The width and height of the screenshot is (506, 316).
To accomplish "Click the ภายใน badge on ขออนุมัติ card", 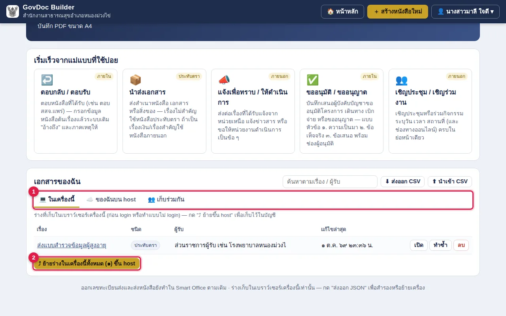I will [x=370, y=76].
